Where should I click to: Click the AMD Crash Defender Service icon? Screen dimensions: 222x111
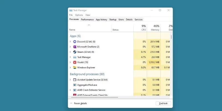pyautogui.click(x=75, y=90)
